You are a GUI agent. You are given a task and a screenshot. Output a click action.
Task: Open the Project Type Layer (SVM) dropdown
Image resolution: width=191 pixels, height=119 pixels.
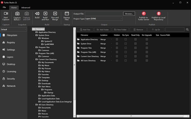[x=104, y=19]
